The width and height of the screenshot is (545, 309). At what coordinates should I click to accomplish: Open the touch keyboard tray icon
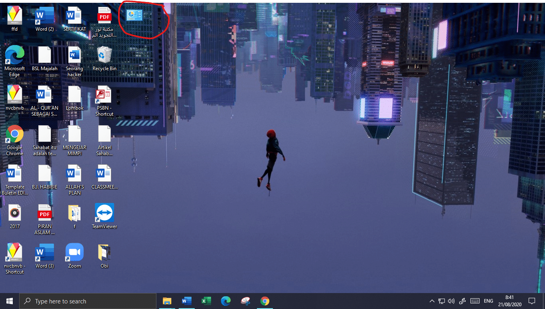point(475,301)
